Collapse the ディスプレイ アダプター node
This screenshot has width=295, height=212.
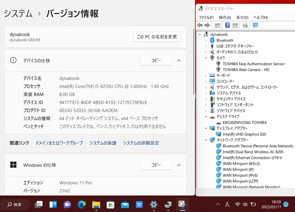click(206, 128)
